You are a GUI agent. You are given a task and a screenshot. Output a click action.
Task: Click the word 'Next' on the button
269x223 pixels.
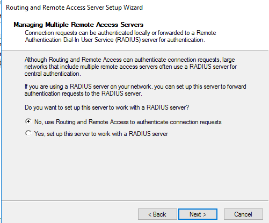(x=195, y=214)
